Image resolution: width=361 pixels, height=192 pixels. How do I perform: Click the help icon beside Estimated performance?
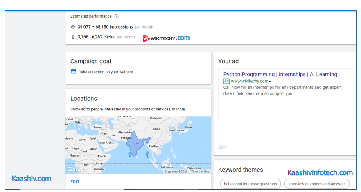pos(116,16)
